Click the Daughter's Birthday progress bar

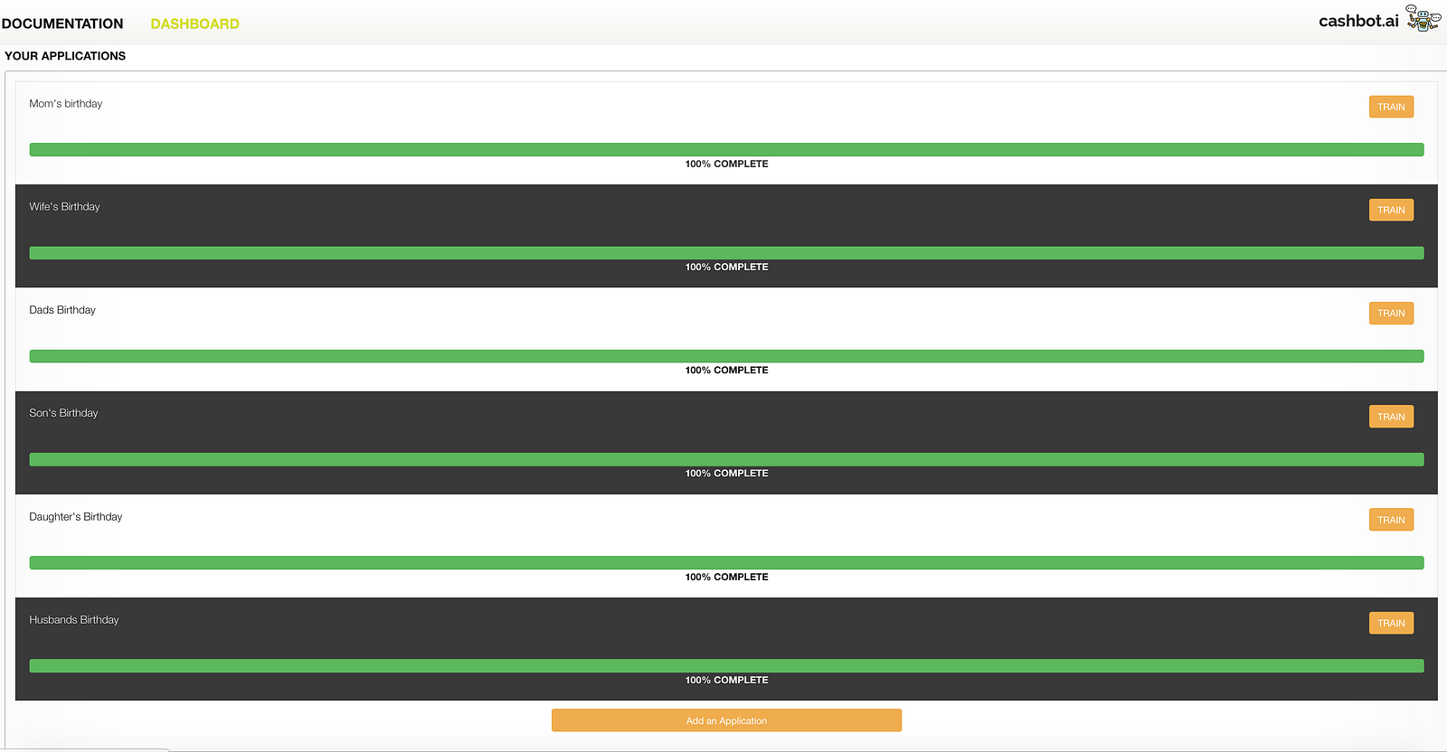tap(726, 562)
